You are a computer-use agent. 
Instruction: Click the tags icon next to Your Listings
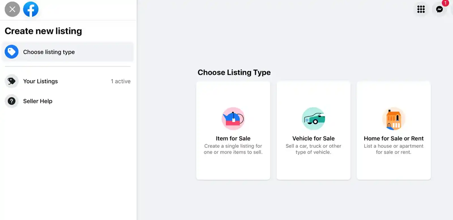click(x=11, y=81)
